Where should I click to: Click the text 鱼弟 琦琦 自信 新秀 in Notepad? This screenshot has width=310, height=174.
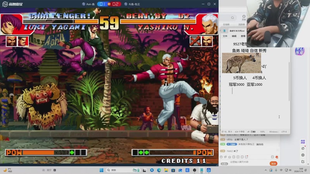[x=249, y=51]
